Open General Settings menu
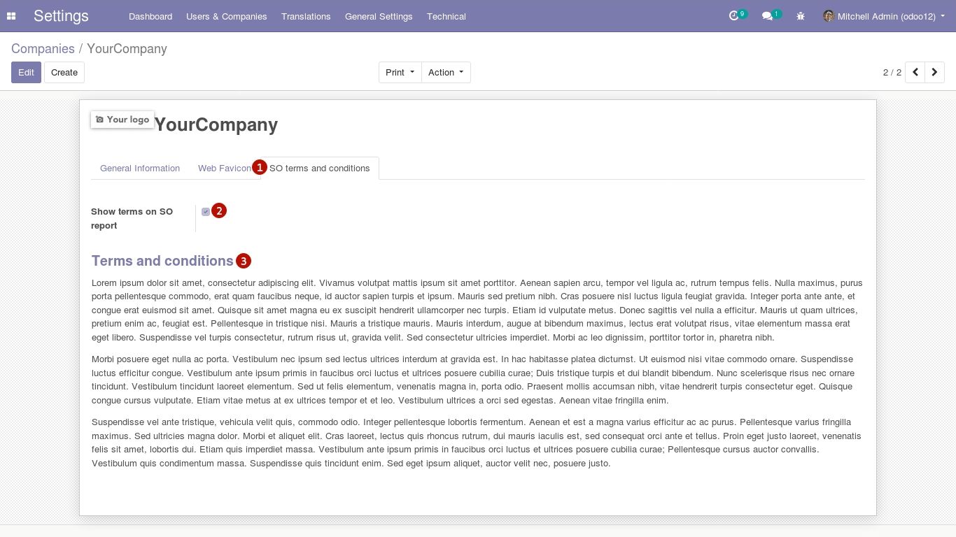Image resolution: width=956 pixels, height=537 pixels. point(379,16)
